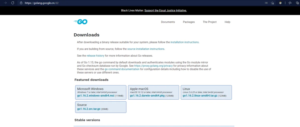This screenshot has width=300, height=127.
Task: Download go1.16.2.linux-amd64.tar.gz
Action: tap(200, 96)
